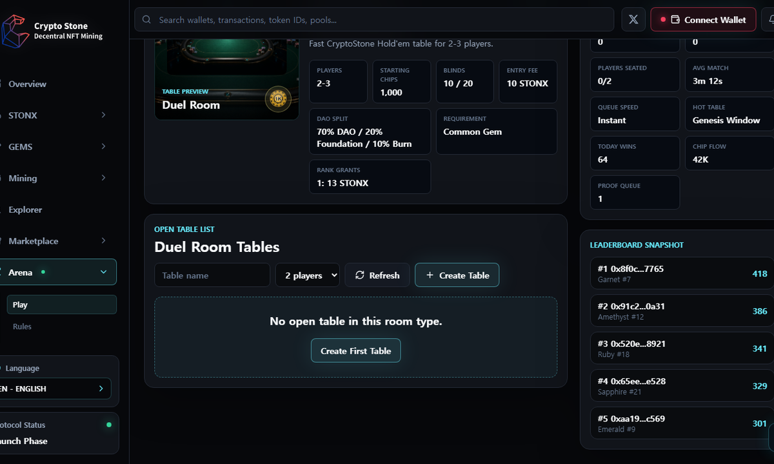Click the STARTING CHIPS 1,000 card

[402, 82]
